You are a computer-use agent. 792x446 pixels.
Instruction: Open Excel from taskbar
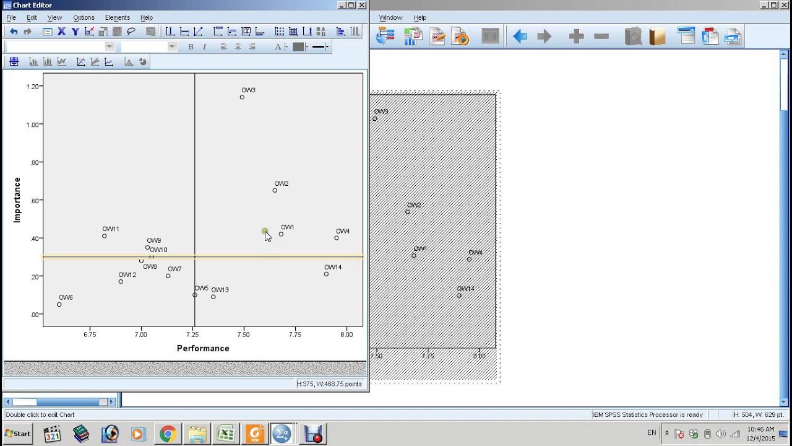pyautogui.click(x=226, y=434)
